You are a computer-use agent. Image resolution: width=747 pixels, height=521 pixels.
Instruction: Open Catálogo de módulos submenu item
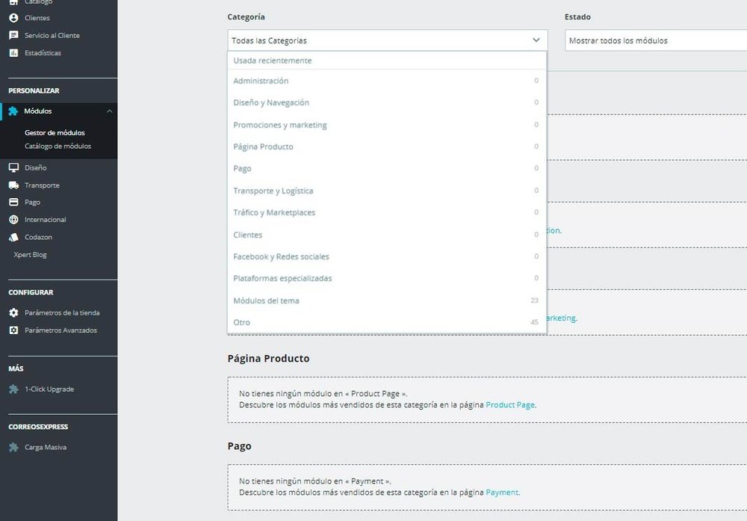coord(58,146)
